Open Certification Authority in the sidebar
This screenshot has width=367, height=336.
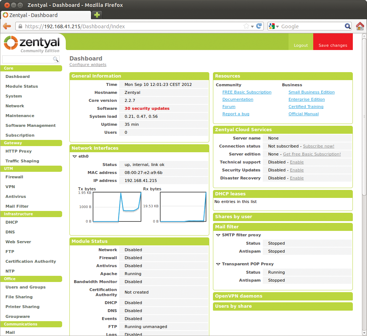(31, 262)
